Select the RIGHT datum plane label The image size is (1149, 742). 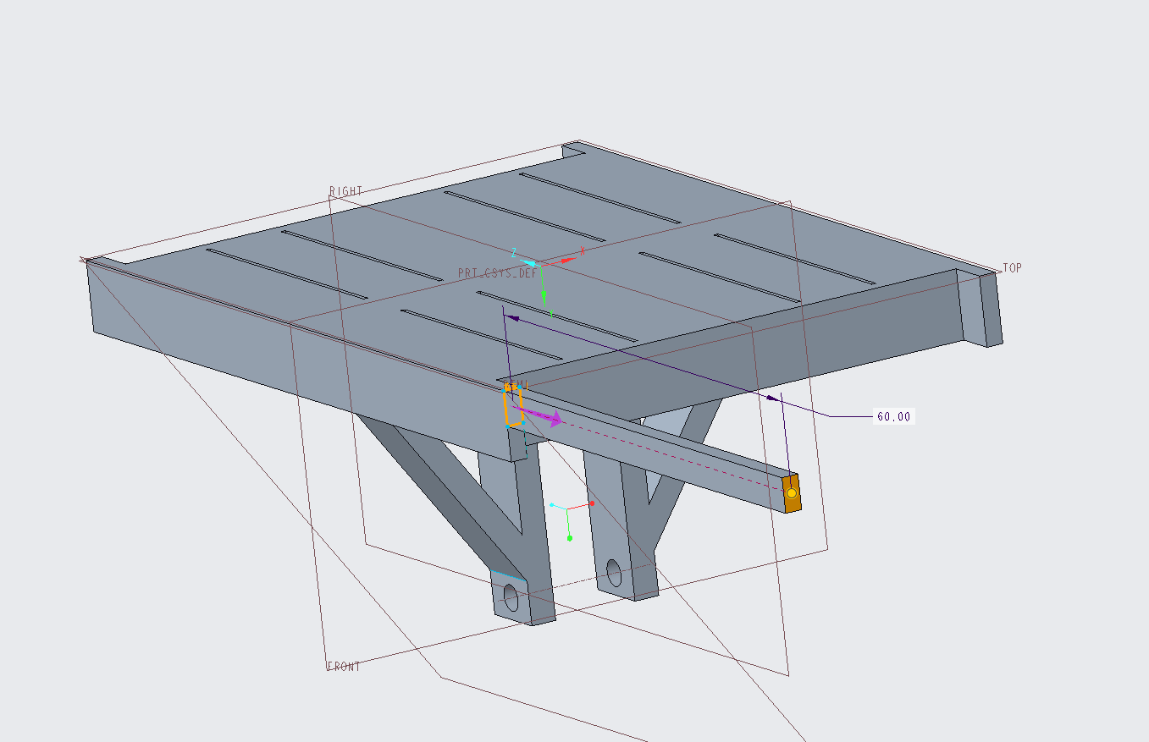[x=345, y=191]
